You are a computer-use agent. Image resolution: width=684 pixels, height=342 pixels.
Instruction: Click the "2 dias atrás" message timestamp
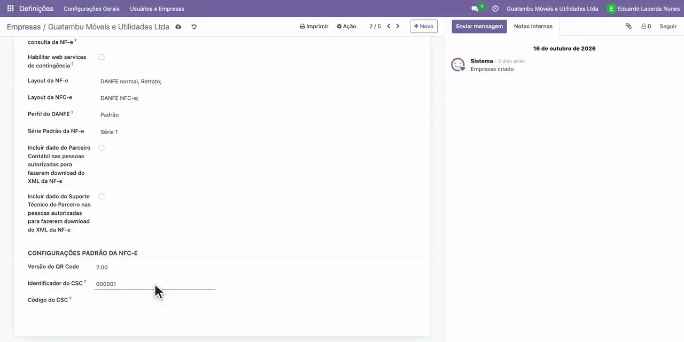[511, 61]
